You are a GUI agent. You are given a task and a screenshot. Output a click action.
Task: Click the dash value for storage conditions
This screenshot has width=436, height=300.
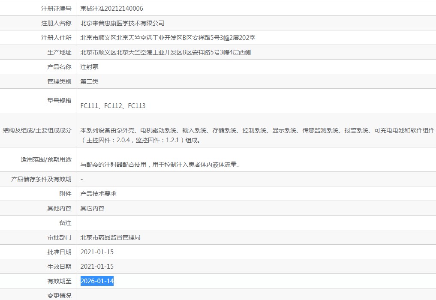82,179
